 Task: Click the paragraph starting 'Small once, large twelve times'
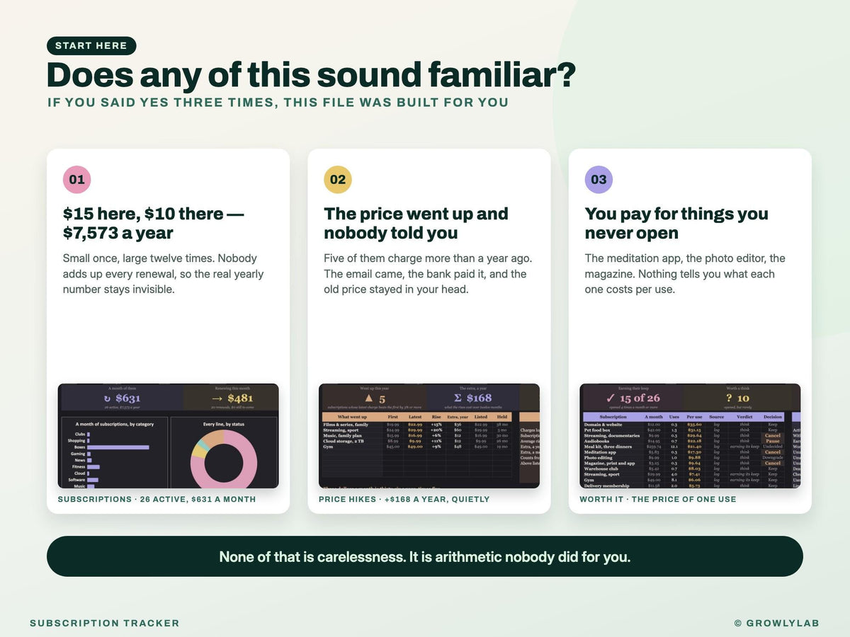click(163, 274)
